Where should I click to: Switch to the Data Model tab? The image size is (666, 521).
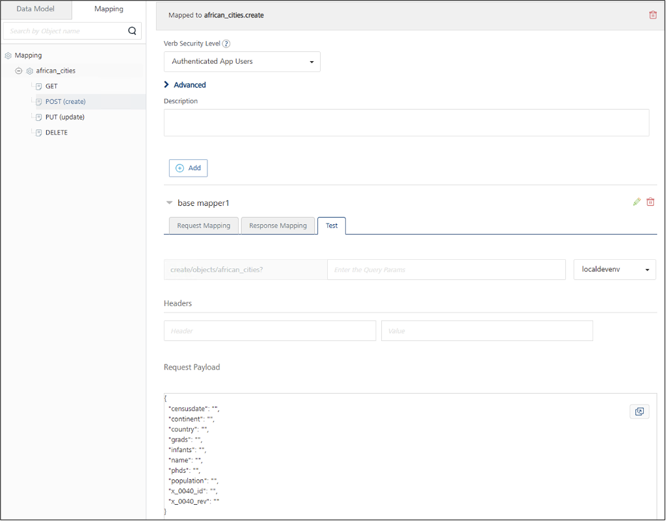click(36, 9)
